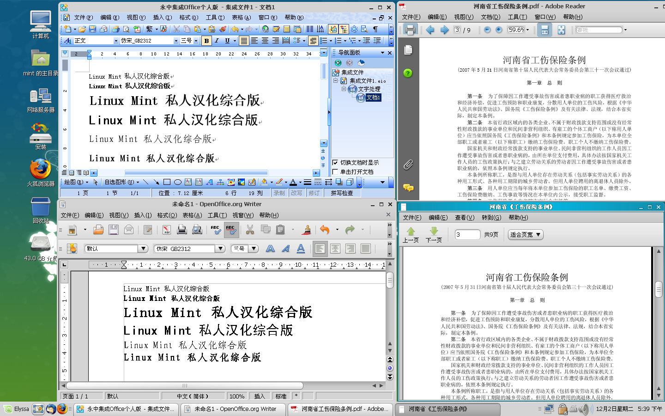This screenshot has width=665, height=416.
Task: Click line color pen in EIOffice drawing toolbar
Action: coord(279,182)
